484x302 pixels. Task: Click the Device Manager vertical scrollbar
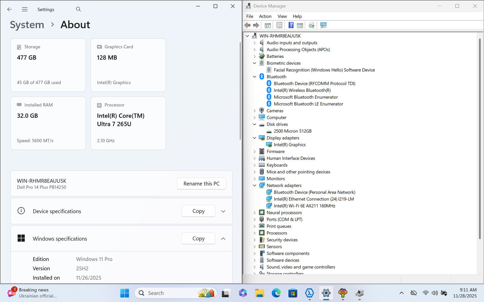479,139
